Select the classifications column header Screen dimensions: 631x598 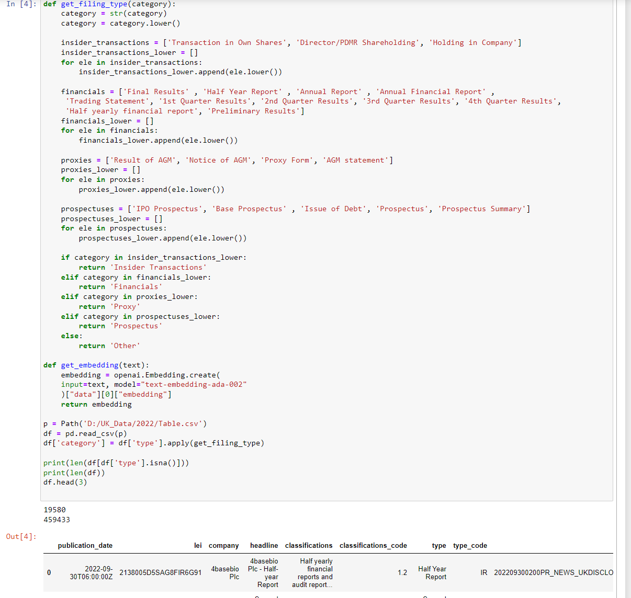309,545
